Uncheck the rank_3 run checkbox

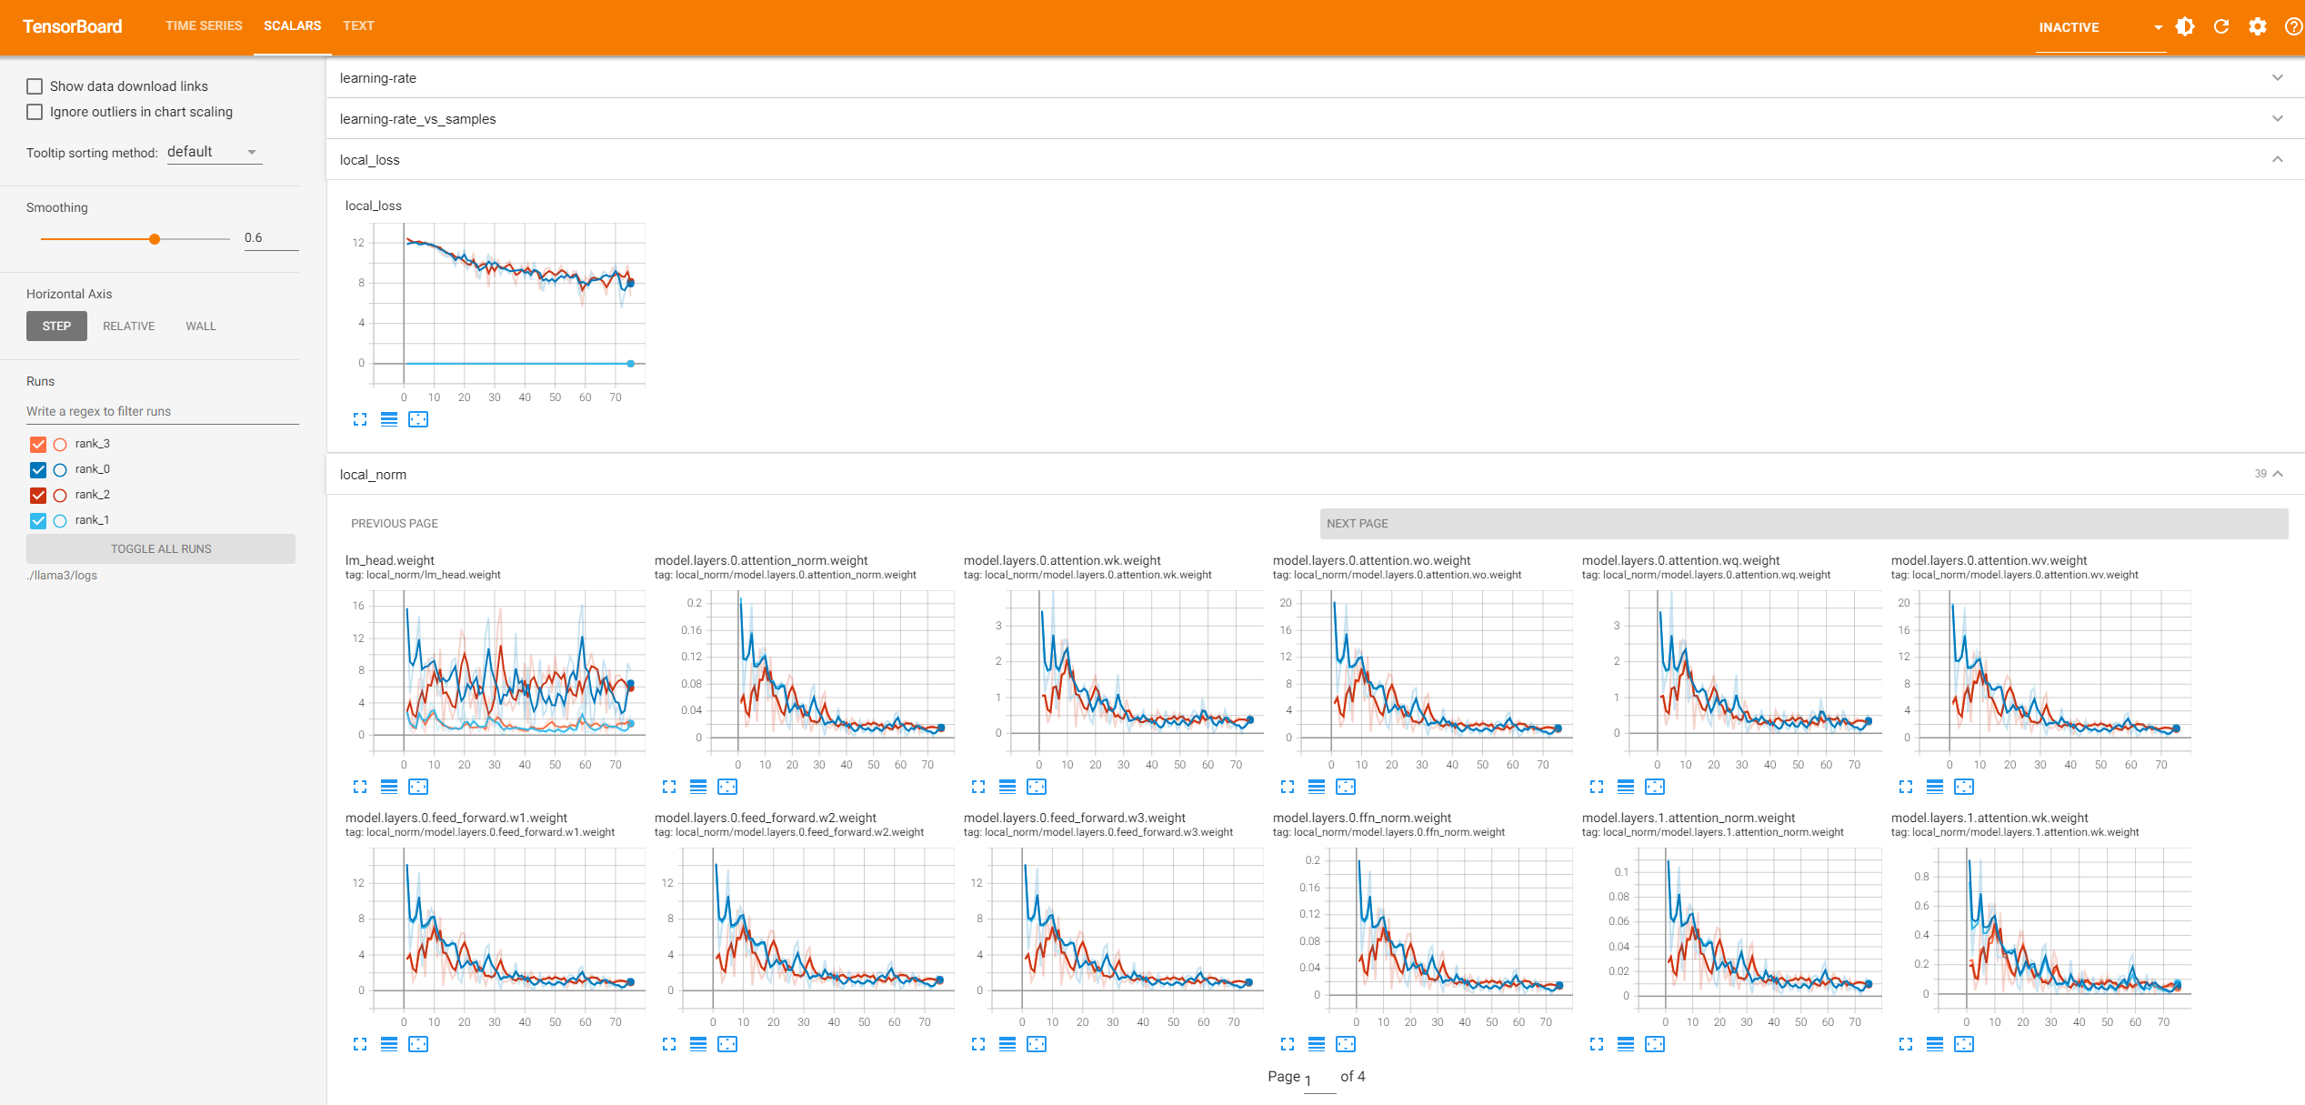coord(38,444)
